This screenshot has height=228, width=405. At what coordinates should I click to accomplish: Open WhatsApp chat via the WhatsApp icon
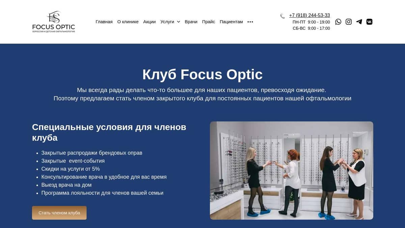tap(338, 22)
